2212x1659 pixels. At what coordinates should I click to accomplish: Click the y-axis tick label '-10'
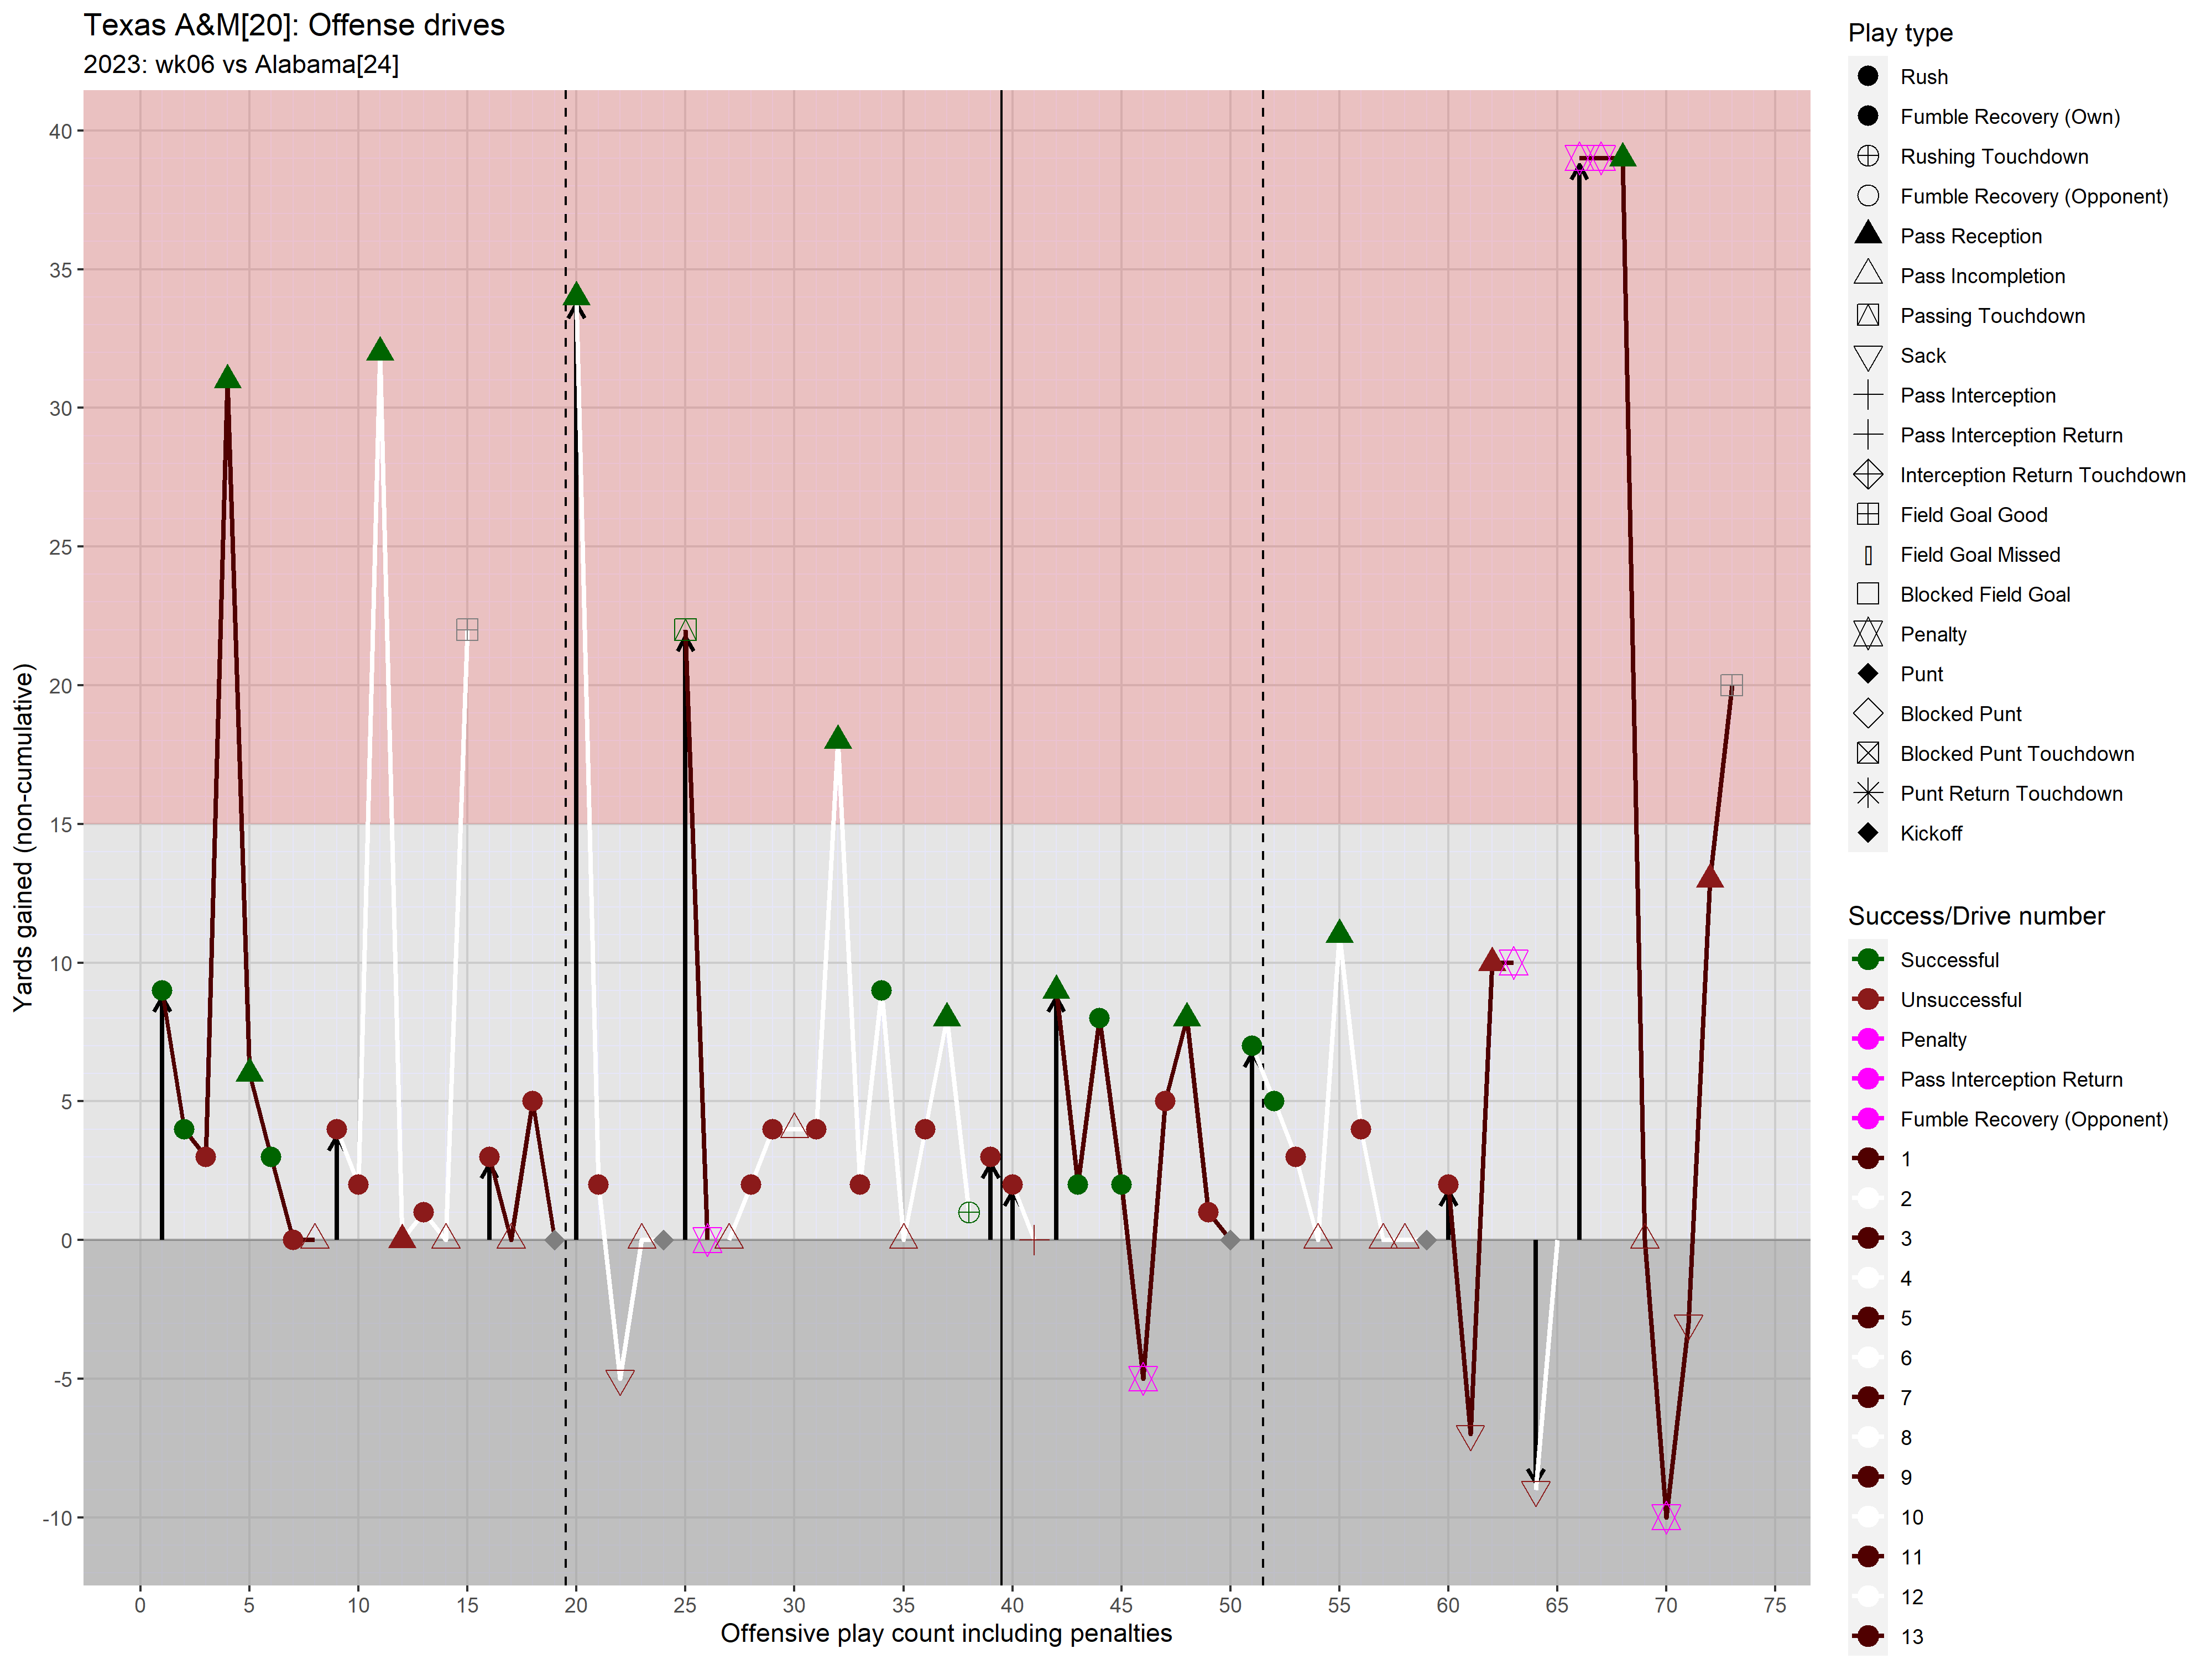coord(57,1518)
